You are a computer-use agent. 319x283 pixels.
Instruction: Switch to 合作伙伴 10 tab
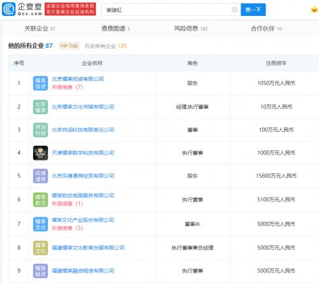point(266,29)
